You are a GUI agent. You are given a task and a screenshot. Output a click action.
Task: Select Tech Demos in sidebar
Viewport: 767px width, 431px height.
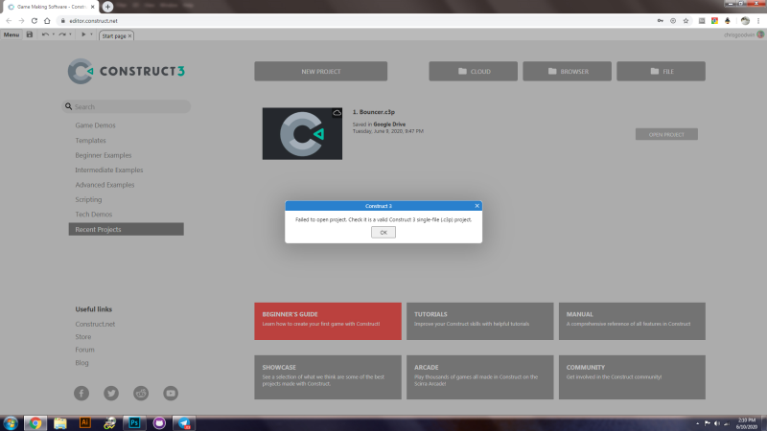click(x=93, y=215)
